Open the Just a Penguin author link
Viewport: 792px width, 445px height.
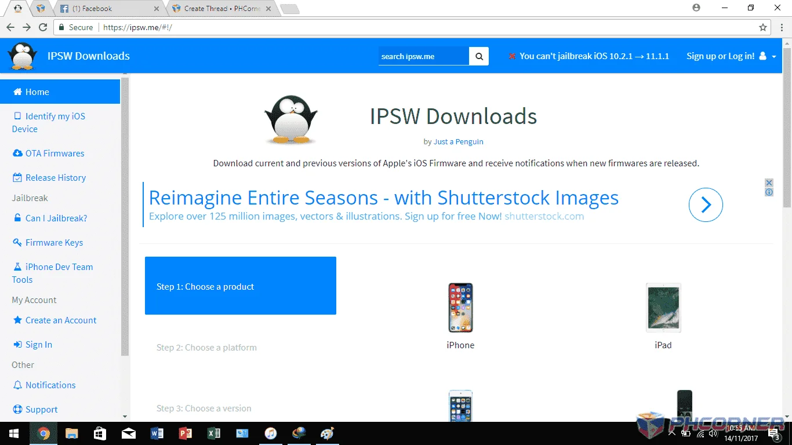[x=458, y=141]
